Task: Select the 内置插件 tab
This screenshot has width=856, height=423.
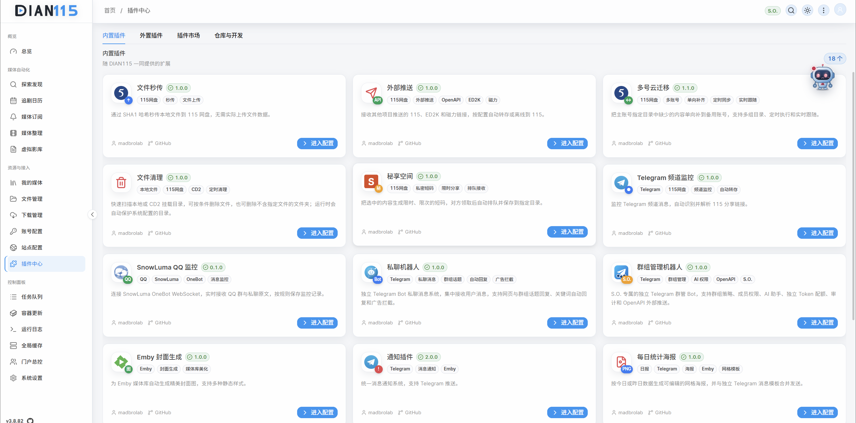Action: [114, 35]
